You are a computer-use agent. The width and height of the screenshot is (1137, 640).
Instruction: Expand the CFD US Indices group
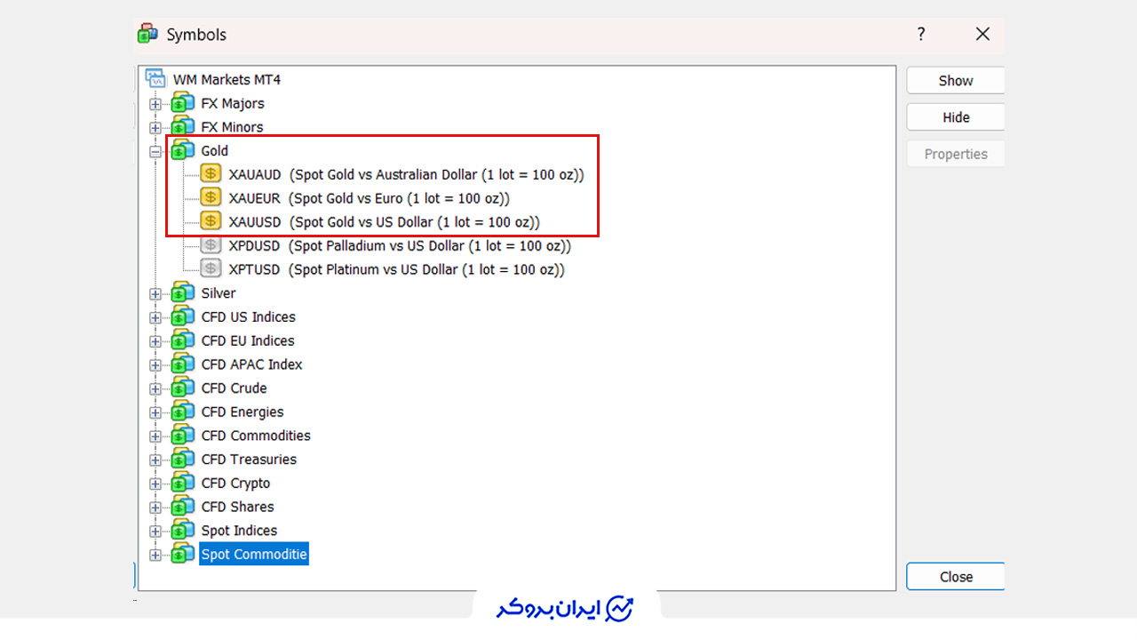[155, 317]
